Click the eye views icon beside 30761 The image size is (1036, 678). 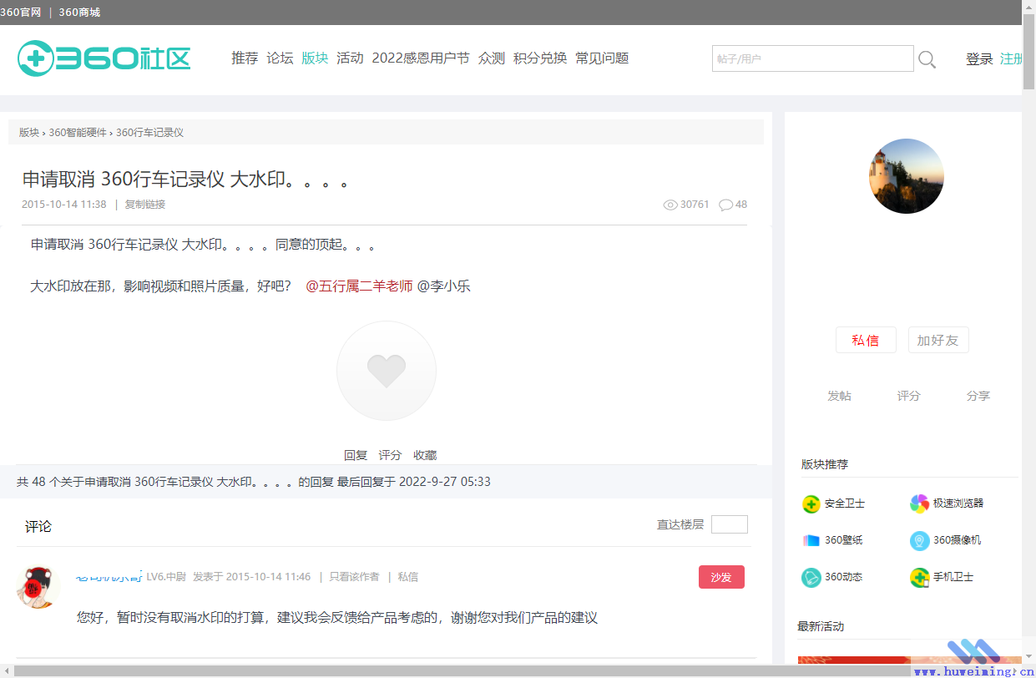coord(670,205)
